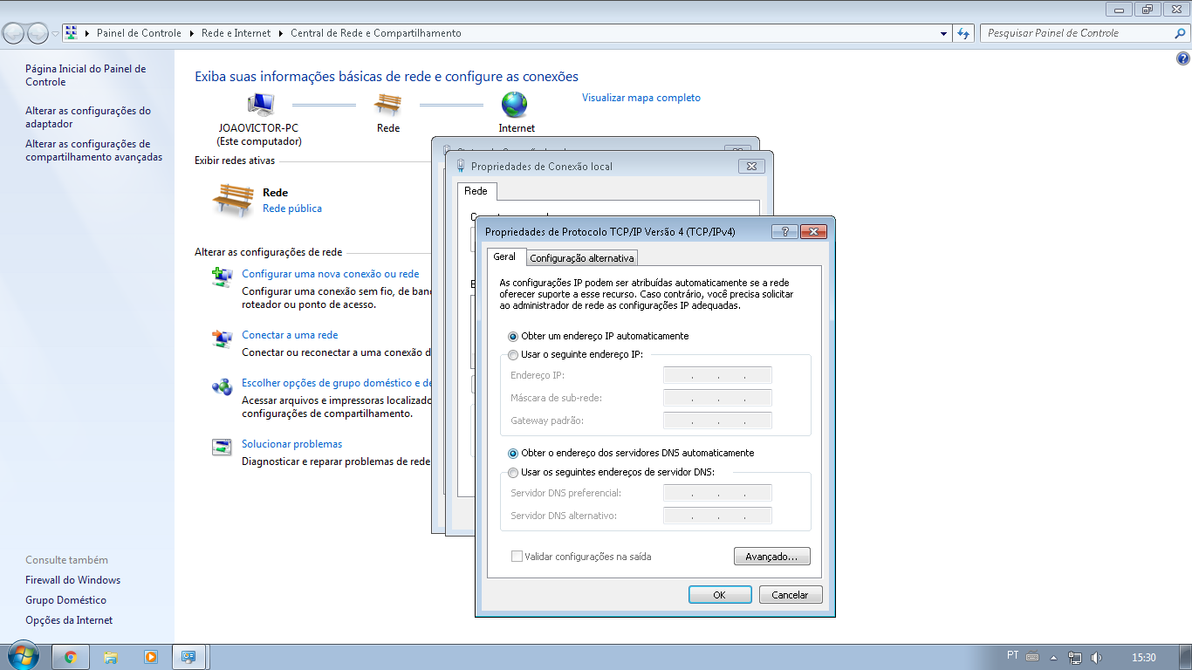1192x670 pixels.
Task: Open the media player taskbar icon
Action: coord(150,657)
